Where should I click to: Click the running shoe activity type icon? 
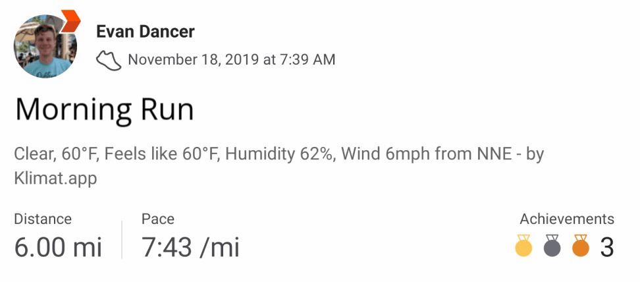tap(109, 61)
